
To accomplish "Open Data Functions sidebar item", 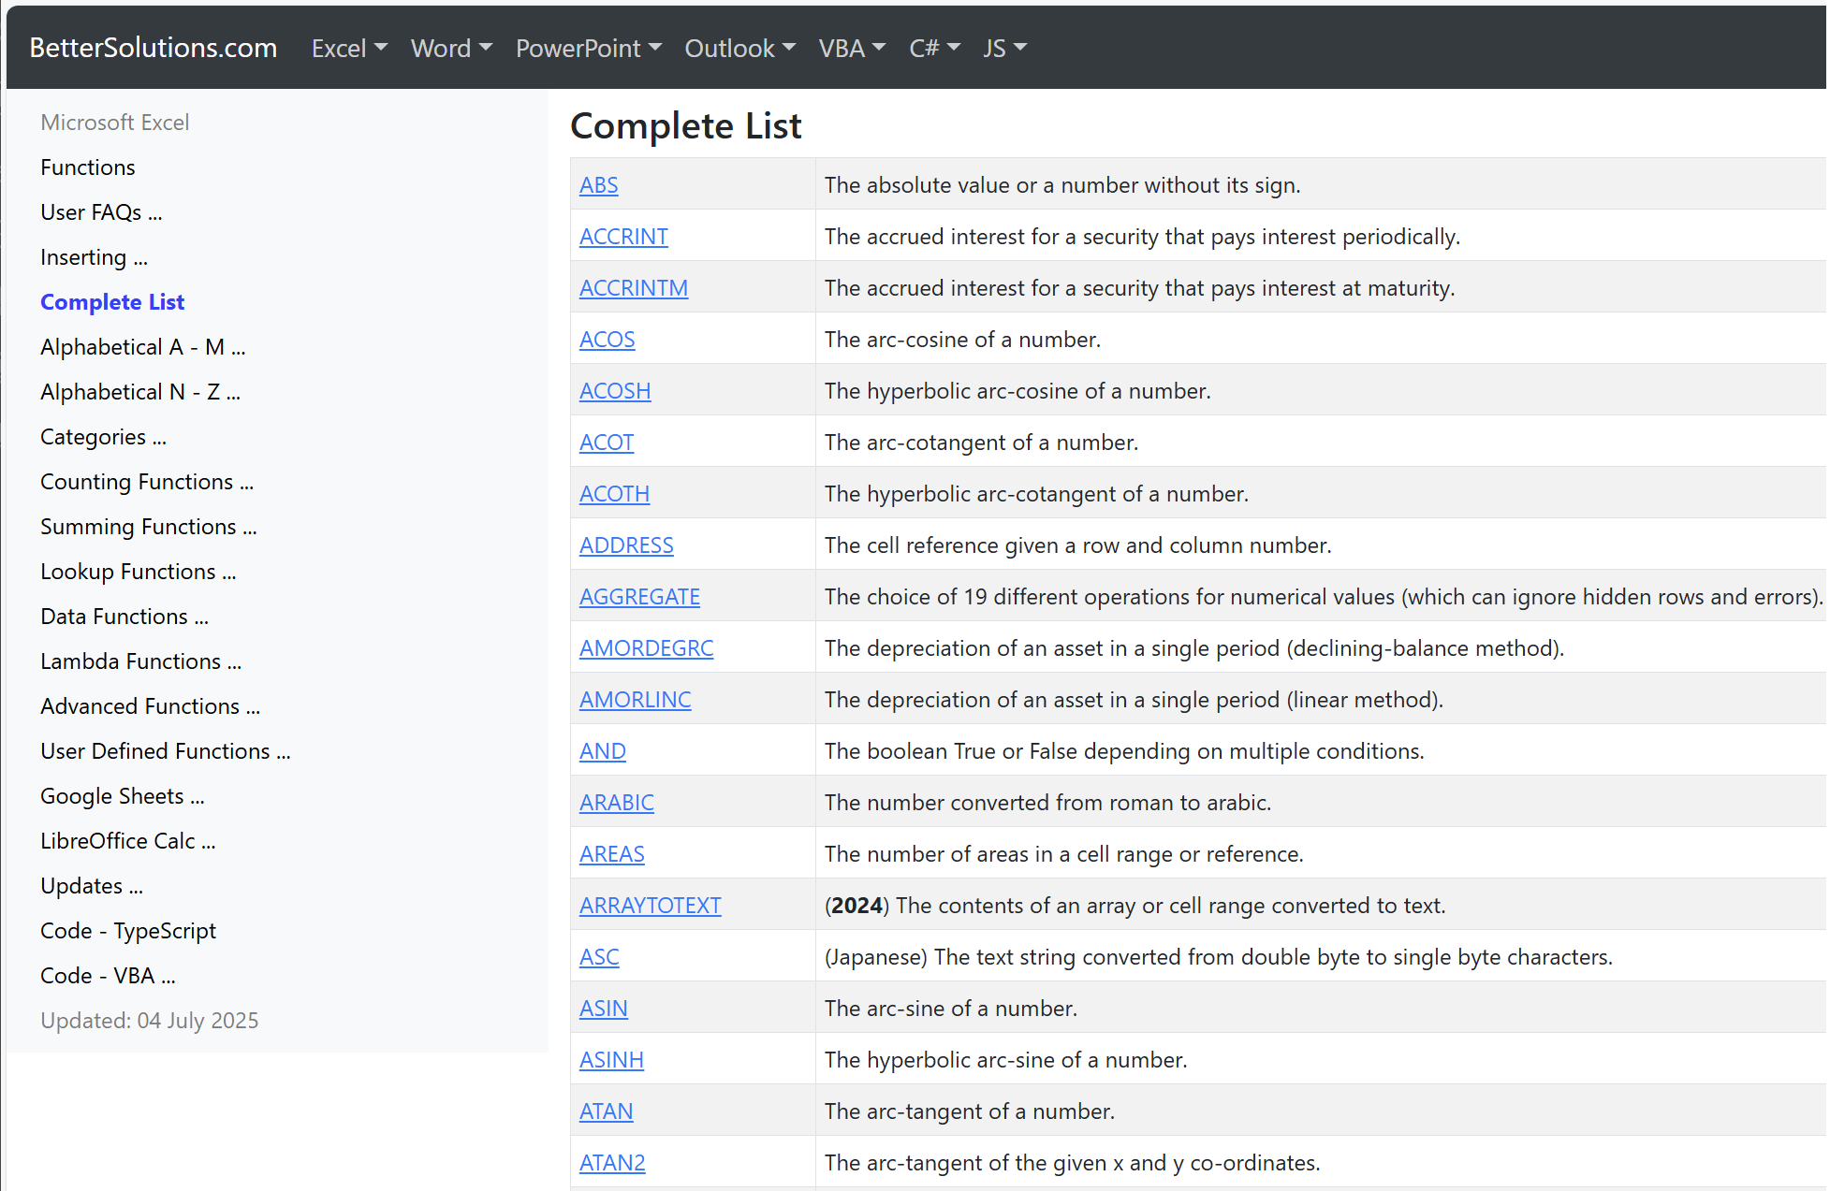I will tap(124, 617).
